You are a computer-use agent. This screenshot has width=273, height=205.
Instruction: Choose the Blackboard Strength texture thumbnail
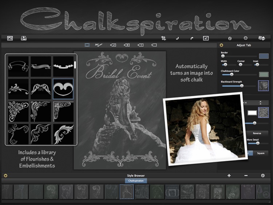(263, 86)
